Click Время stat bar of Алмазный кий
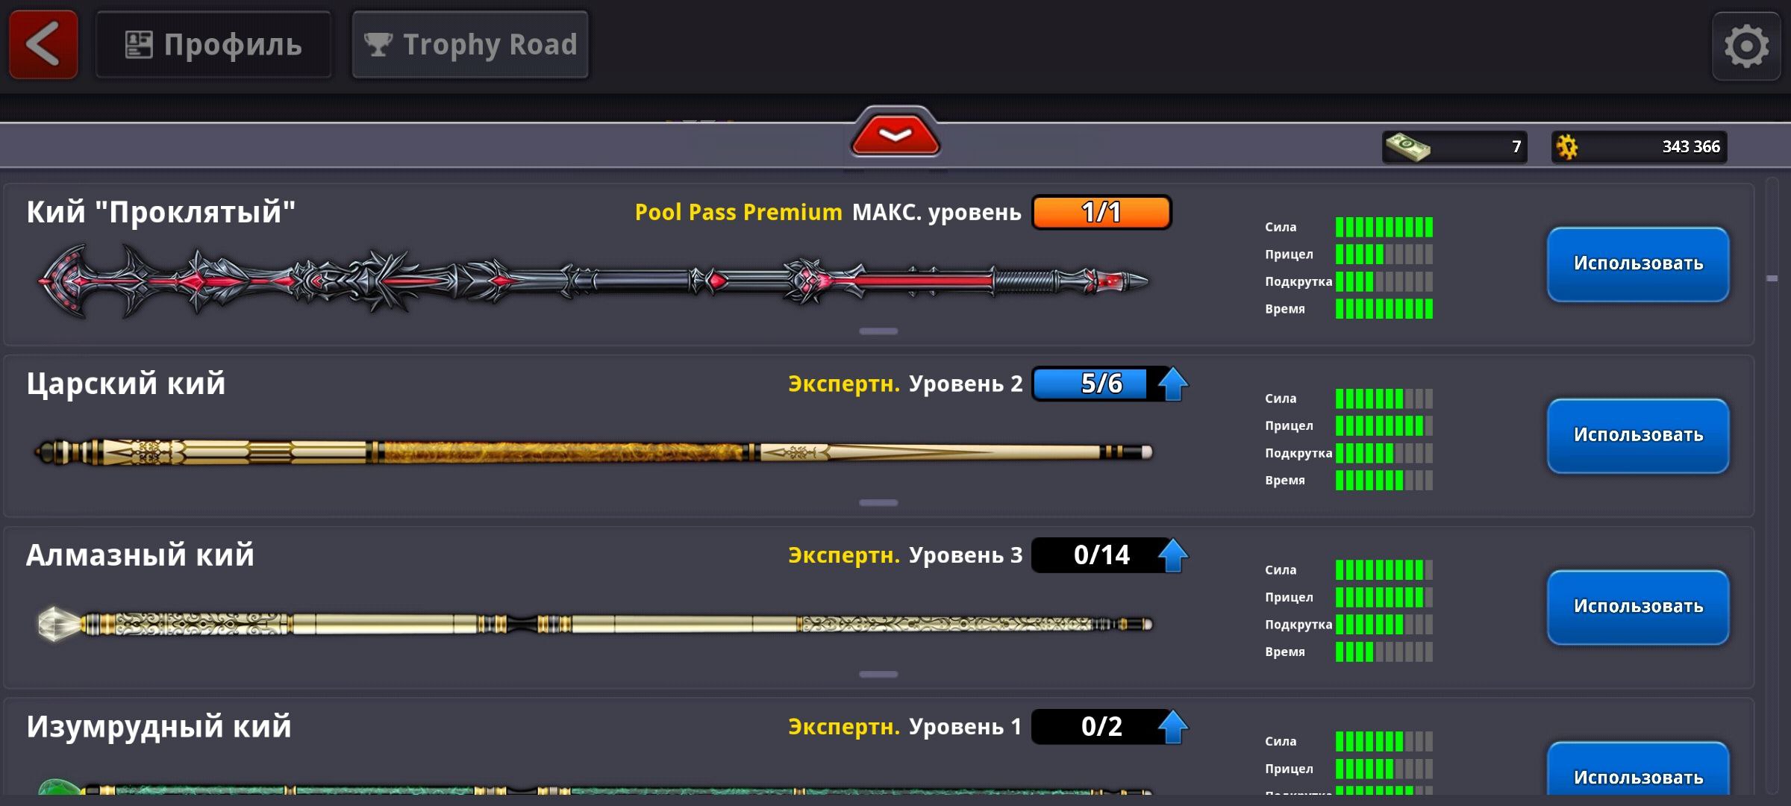Viewport: 1791px width, 806px height. point(1384,652)
